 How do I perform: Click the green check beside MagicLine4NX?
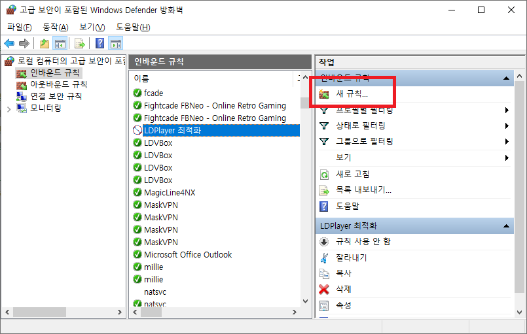137,192
